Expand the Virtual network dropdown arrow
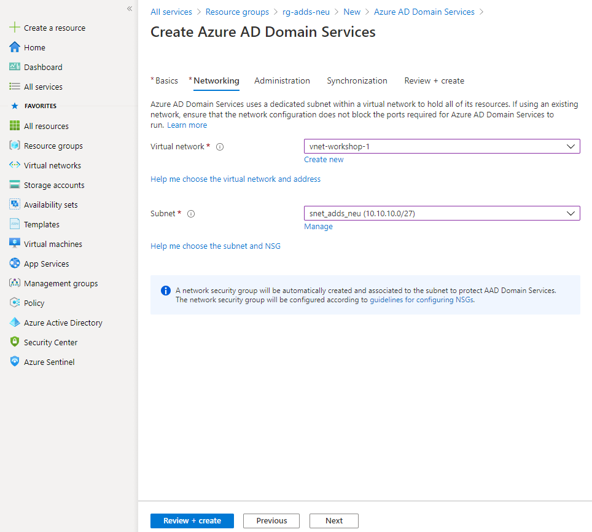592x532 pixels. coord(571,146)
